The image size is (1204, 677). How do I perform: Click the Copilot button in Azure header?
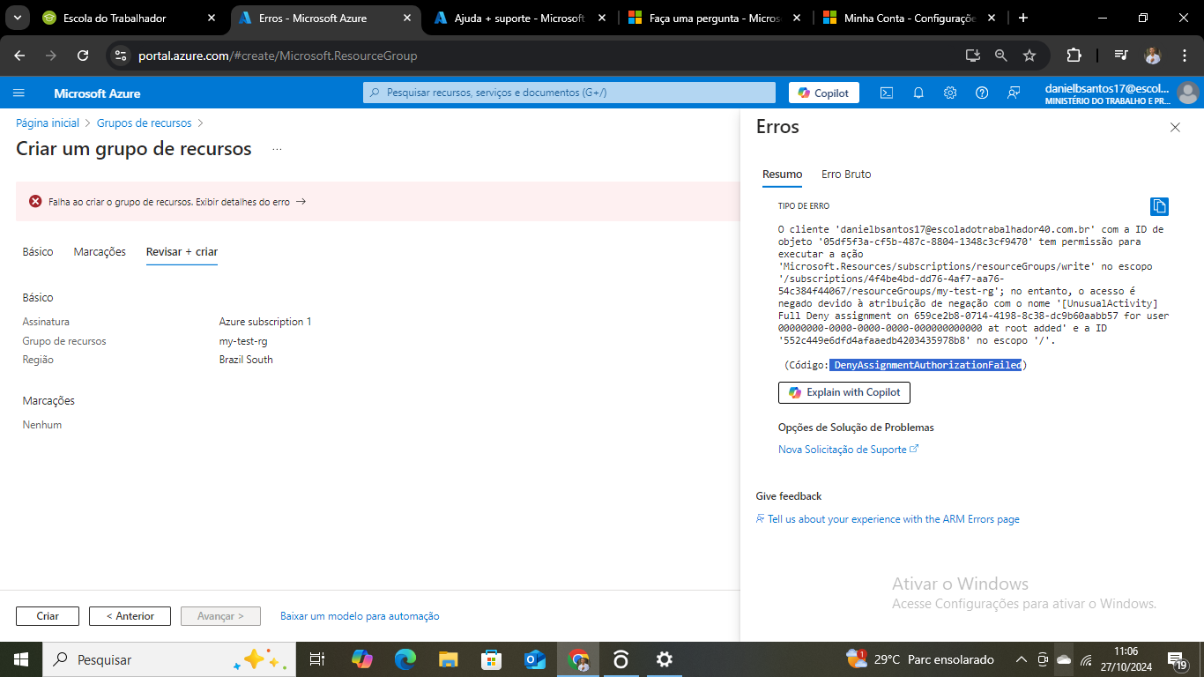[823, 93]
